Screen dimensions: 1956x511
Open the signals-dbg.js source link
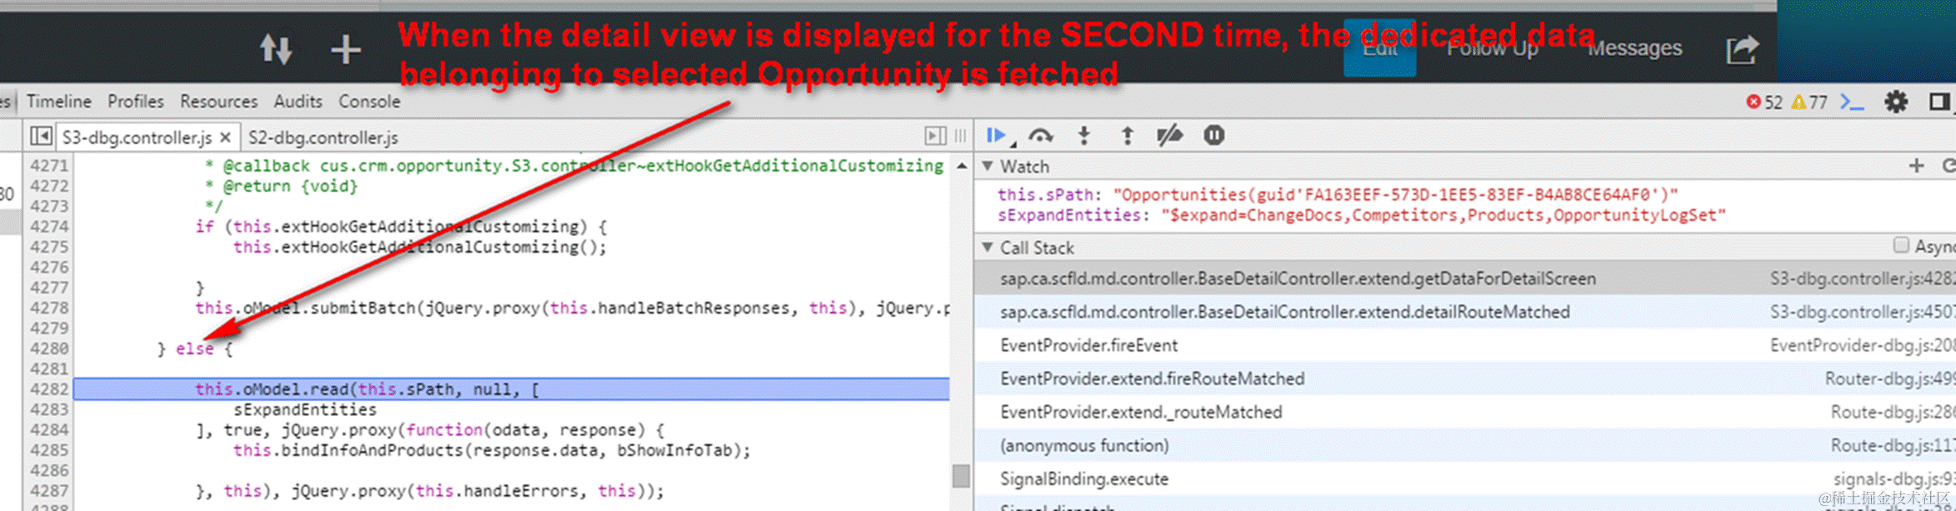click(x=1894, y=479)
